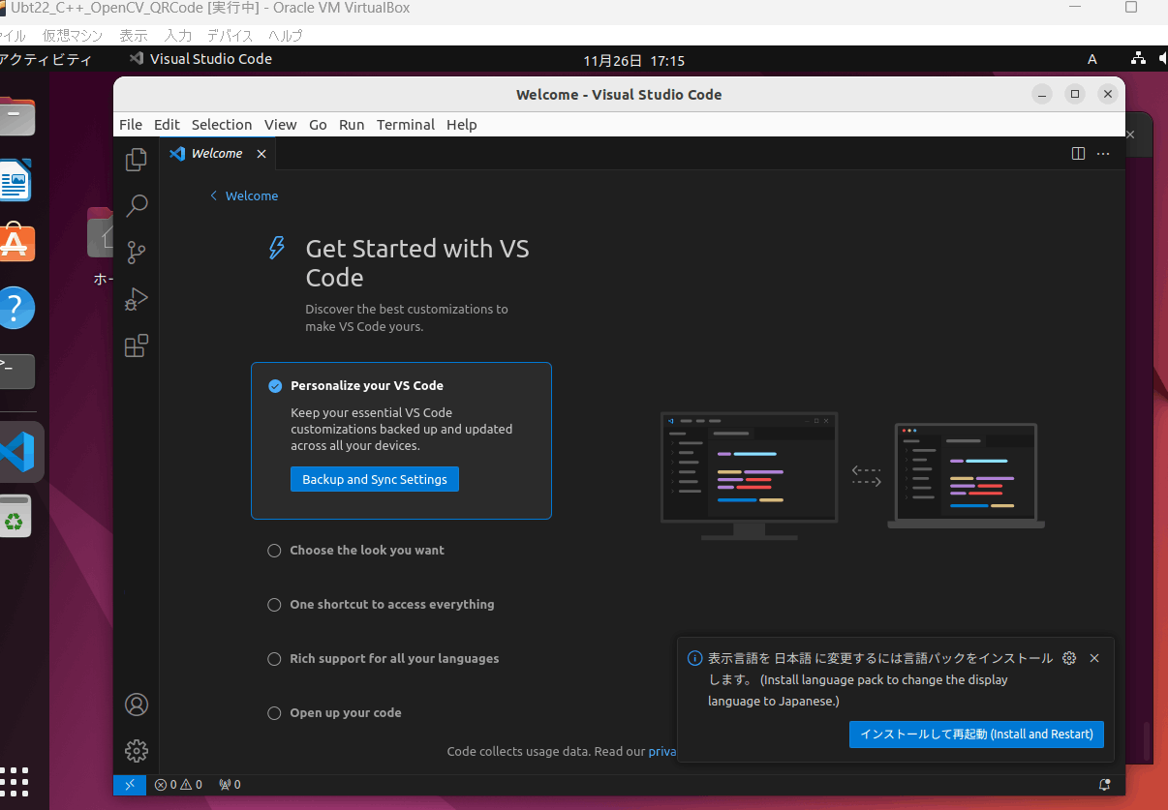Open the Search view in activity bar

tap(137, 205)
